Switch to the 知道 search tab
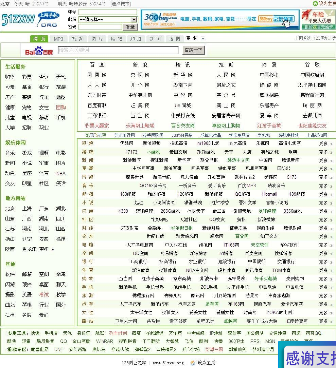The height and width of the screenshot is (368, 336). click(x=136, y=39)
